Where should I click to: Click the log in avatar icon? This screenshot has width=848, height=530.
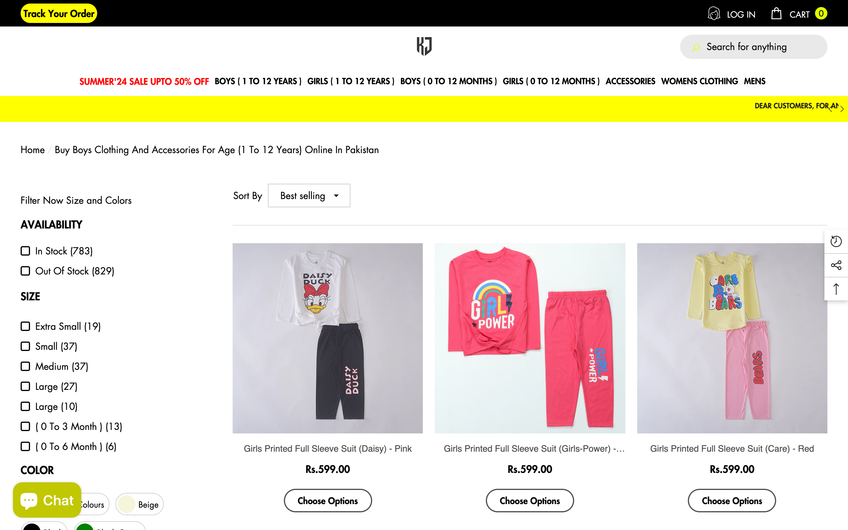click(714, 14)
